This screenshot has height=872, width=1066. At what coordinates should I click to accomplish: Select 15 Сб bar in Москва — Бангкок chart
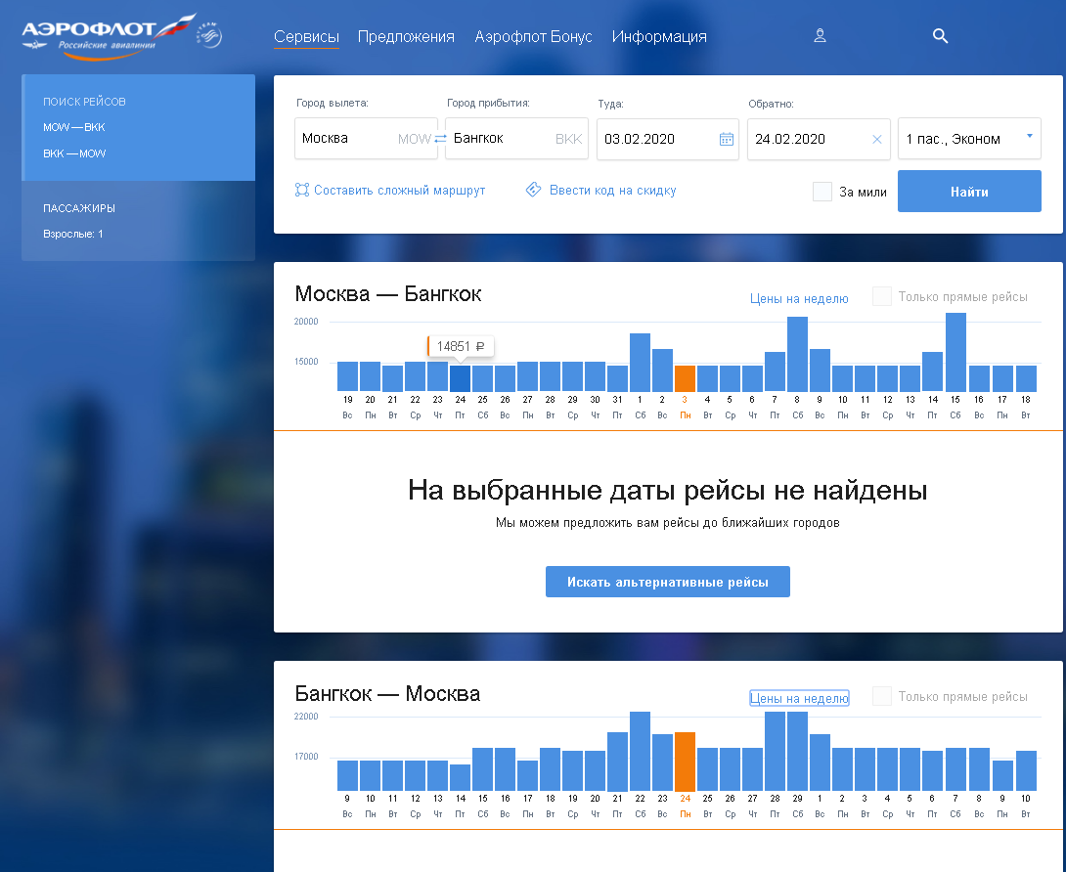[955, 352]
